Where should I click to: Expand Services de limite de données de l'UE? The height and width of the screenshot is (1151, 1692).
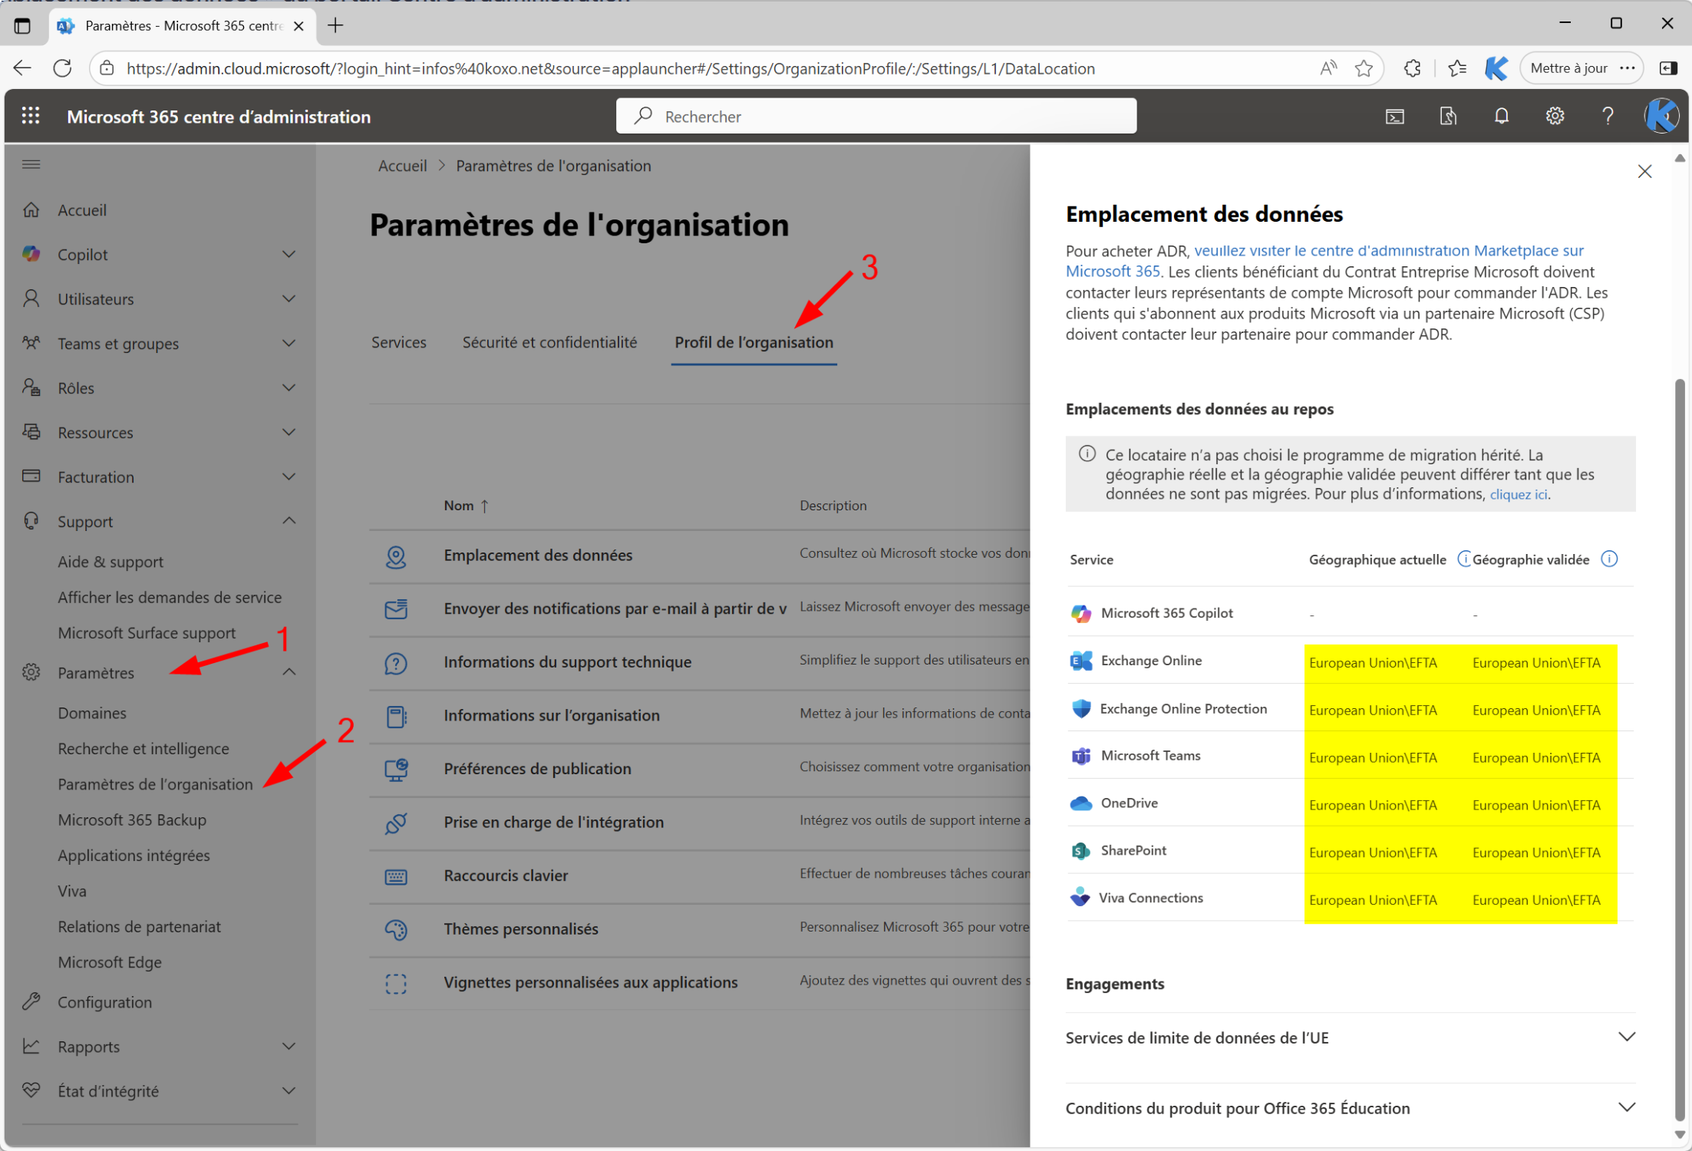[x=1626, y=1037]
